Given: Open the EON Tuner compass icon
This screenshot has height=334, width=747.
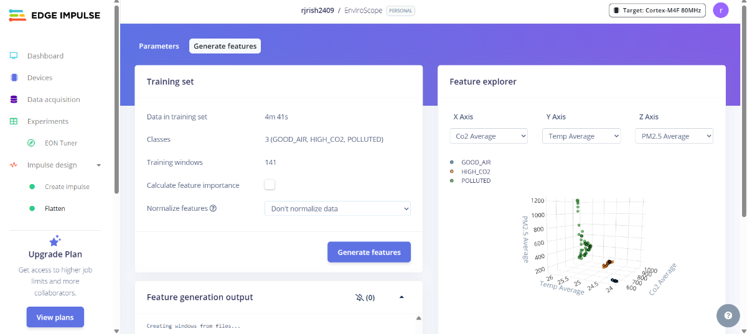Looking at the screenshot, I should point(32,143).
